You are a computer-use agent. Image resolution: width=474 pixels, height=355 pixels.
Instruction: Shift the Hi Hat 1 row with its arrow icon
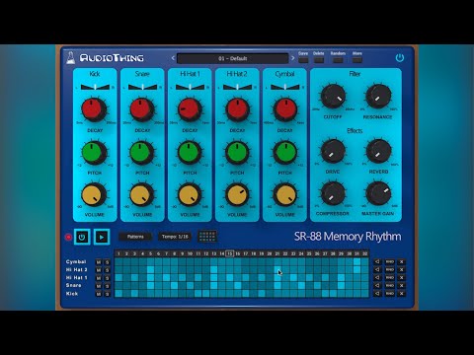tap(377, 277)
